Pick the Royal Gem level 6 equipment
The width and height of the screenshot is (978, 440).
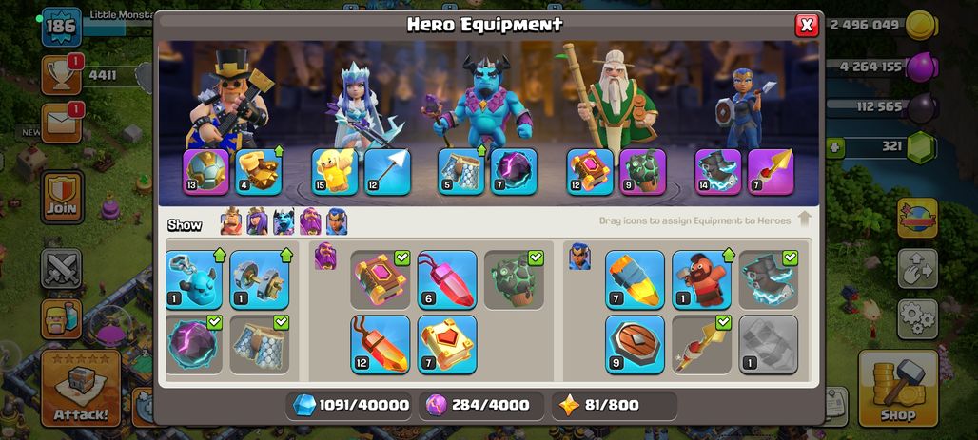[x=447, y=279]
